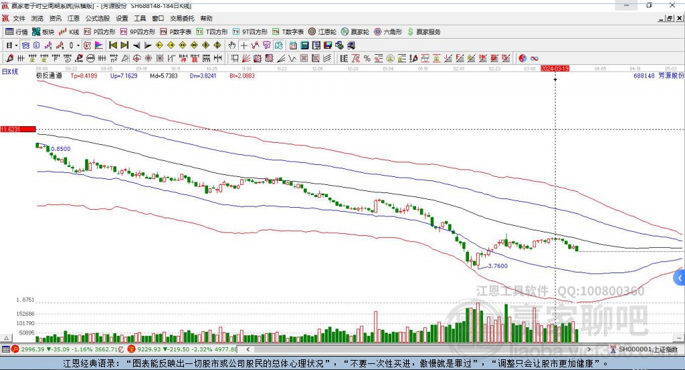Click the highlighted date marker 2024-03-19

pyautogui.click(x=555, y=69)
